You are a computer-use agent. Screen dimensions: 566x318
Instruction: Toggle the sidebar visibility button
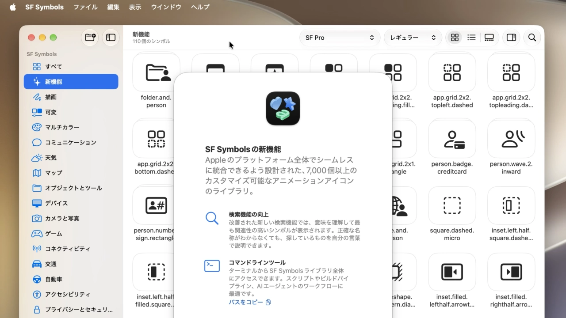(x=111, y=38)
